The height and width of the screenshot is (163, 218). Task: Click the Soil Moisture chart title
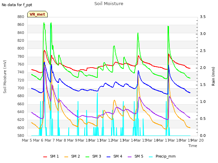(x=109, y=4)
